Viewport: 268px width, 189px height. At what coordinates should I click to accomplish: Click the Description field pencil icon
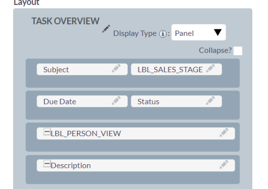pos(224,164)
